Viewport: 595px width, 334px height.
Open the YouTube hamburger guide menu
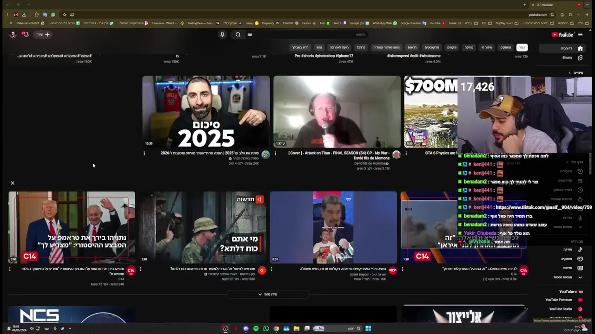coord(580,34)
